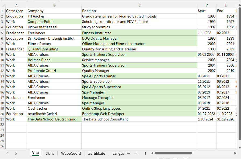Select column C header
This screenshot has width=241, height=159.
pos(139,5)
